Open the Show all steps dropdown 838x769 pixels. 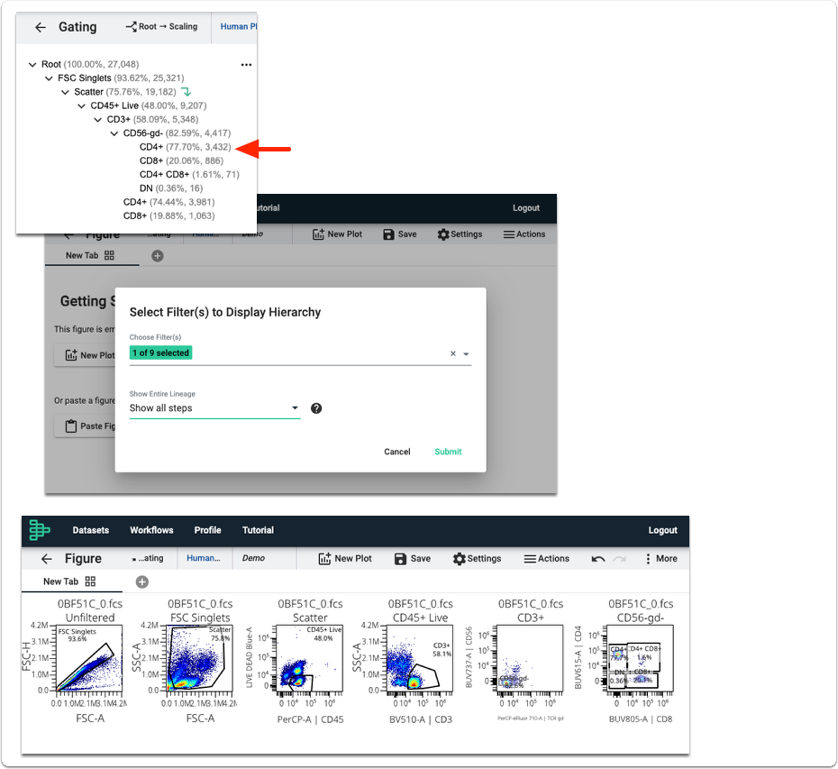pos(214,408)
